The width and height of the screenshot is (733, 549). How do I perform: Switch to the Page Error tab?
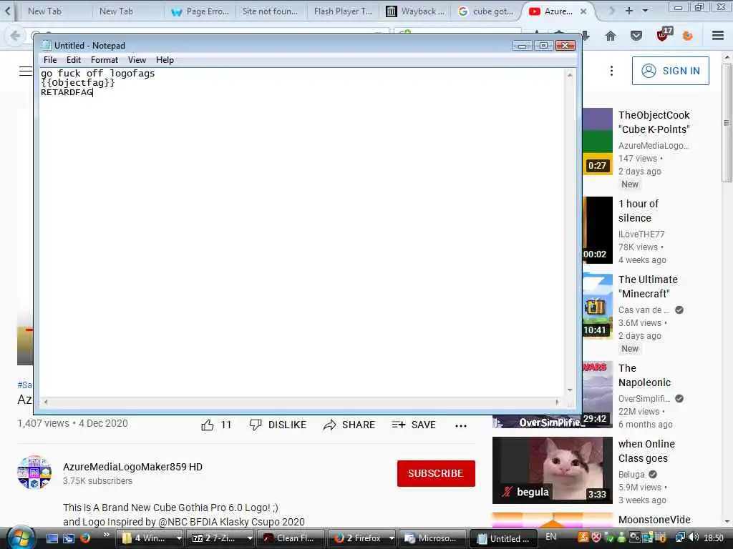pos(200,11)
